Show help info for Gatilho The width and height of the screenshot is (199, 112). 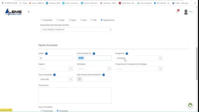click(x=46, y=54)
